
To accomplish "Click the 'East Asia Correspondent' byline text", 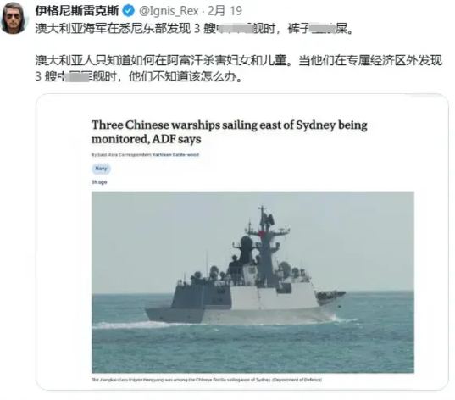I will (125, 155).
